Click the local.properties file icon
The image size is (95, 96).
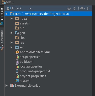(x=17, y=66)
